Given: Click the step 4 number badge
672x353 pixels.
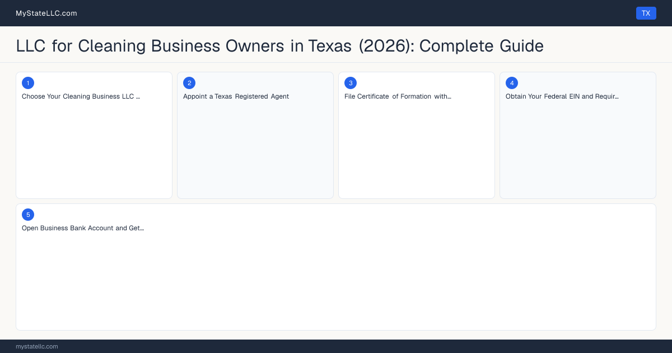Looking at the screenshot, I should [x=511, y=83].
